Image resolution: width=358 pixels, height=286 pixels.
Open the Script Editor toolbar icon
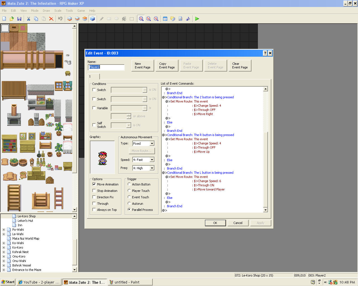click(x=180, y=19)
